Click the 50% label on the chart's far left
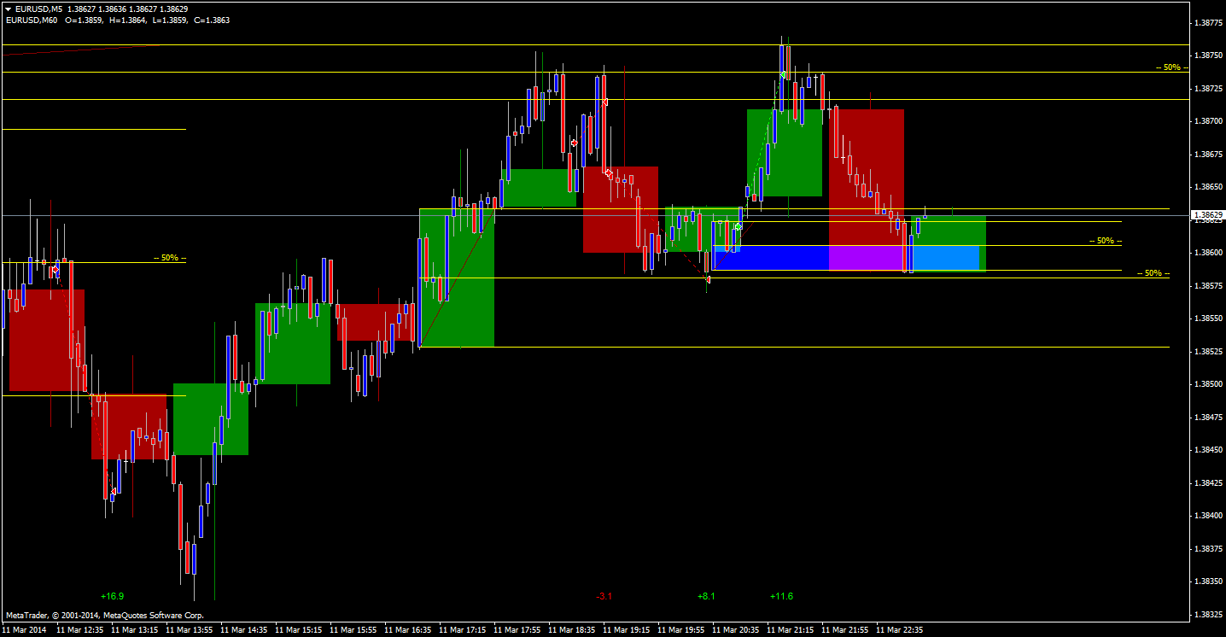1226x637 pixels. tap(169, 257)
